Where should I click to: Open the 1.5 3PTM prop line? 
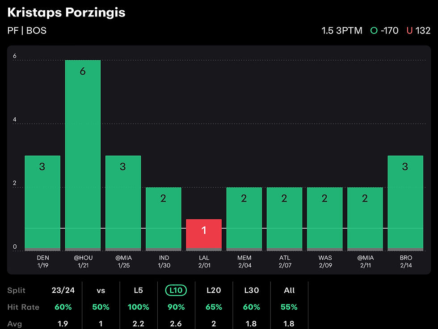[343, 31]
